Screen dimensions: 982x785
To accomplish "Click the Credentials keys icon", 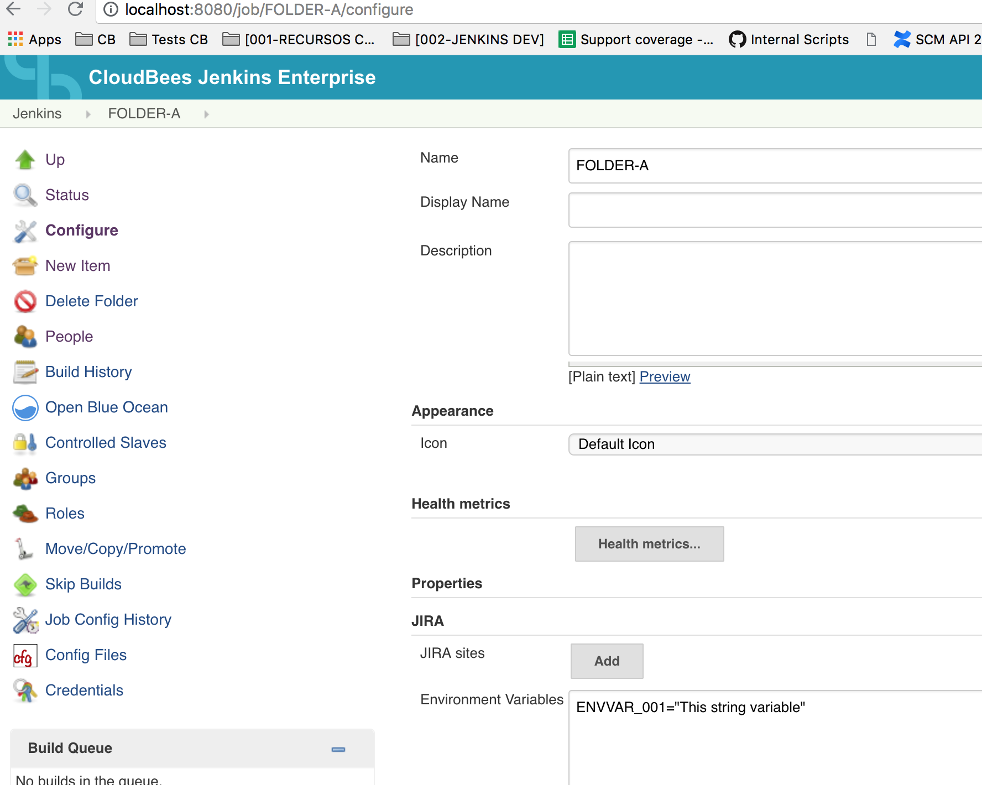I will pos(25,690).
